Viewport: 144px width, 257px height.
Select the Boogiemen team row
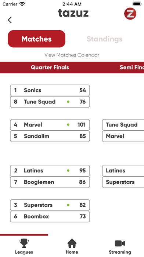pos(50,182)
